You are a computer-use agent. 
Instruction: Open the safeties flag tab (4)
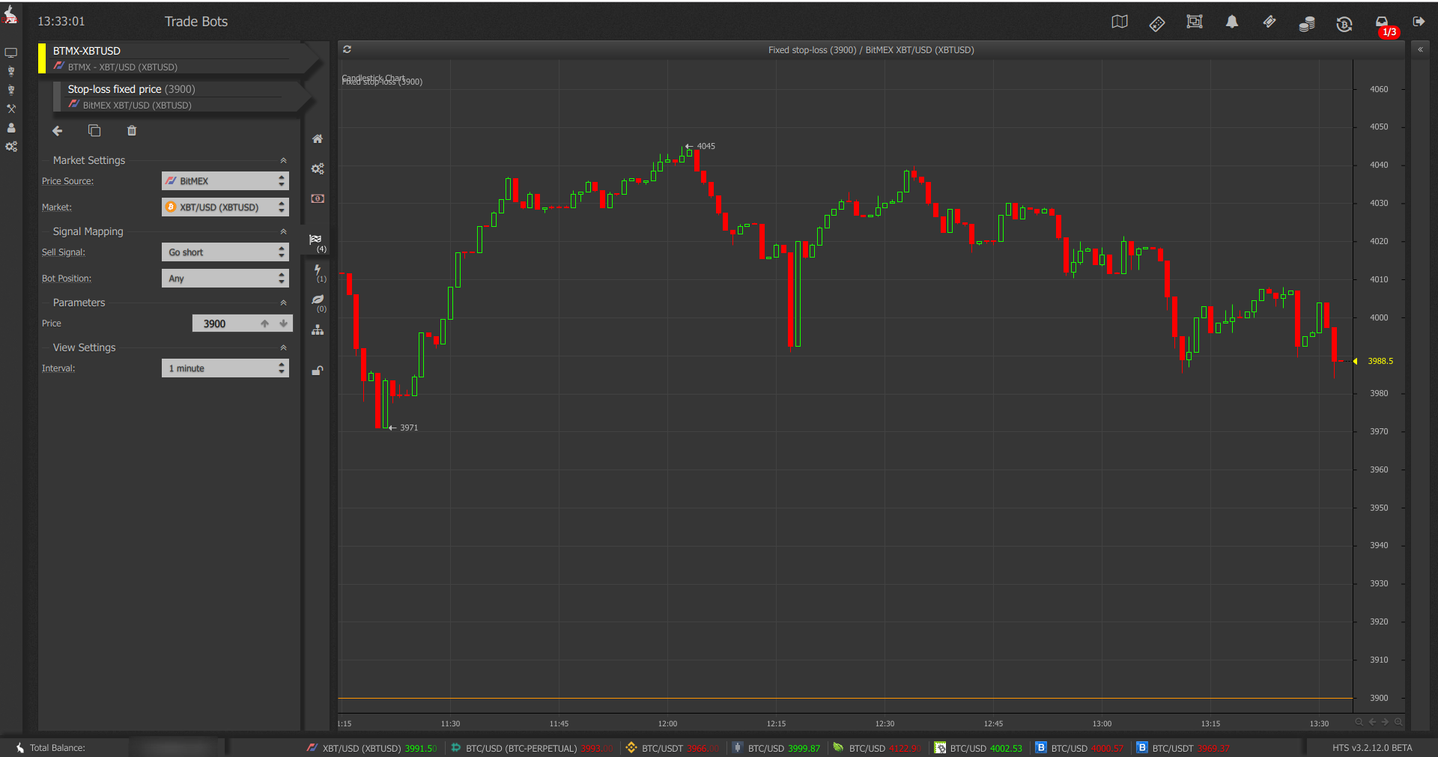[x=317, y=242]
